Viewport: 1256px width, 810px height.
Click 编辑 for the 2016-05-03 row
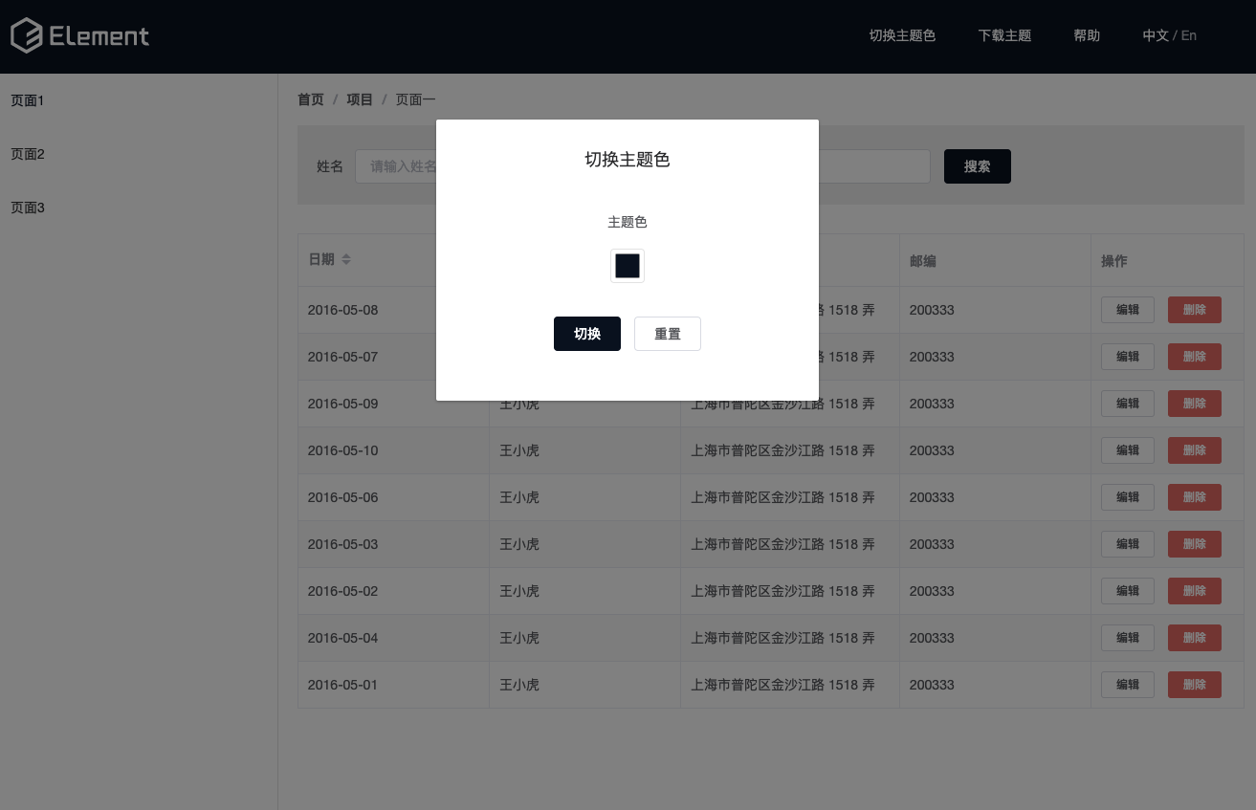click(1128, 544)
